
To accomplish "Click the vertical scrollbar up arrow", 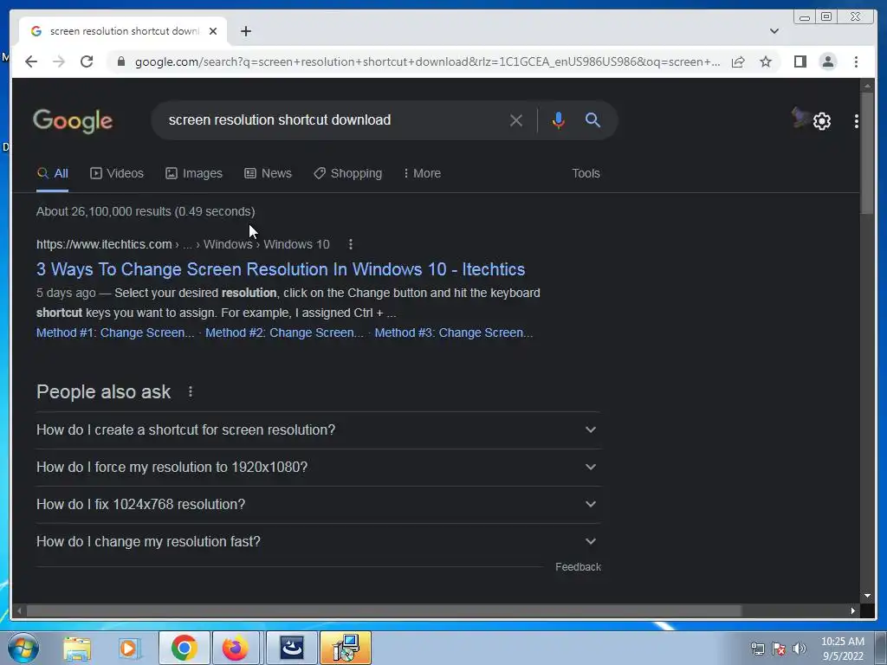I will (867, 86).
